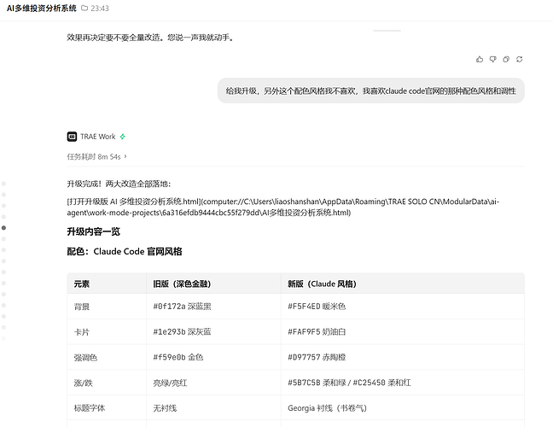Image resolution: width=553 pixels, height=427 pixels.
Task: Copy the assistant response with copy icon
Action: point(506,59)
